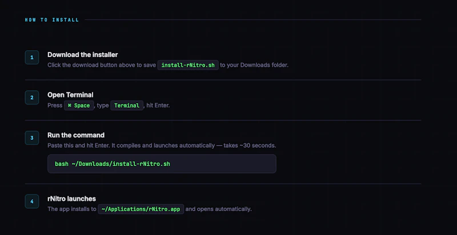457x235 pixels.
Task: Click text 'The app installs to'
Action: [x=72, y=209]
